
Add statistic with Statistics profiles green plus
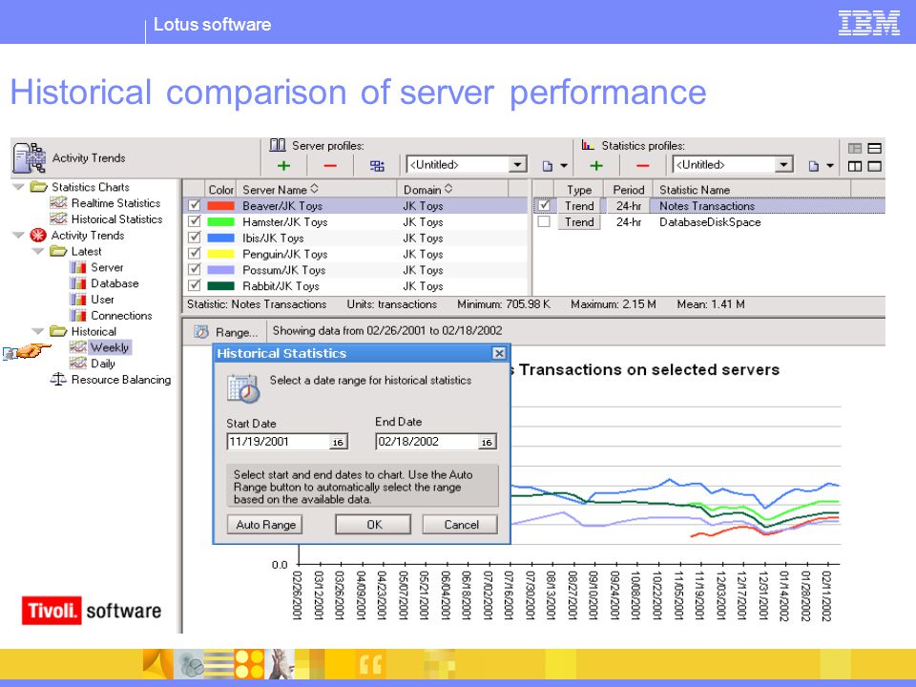[595, 166]
